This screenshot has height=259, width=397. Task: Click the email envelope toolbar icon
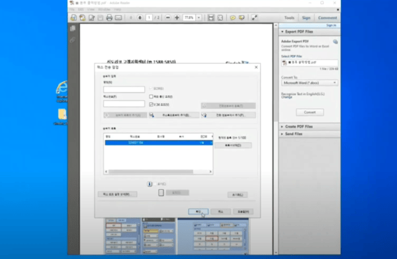[118, 18]
